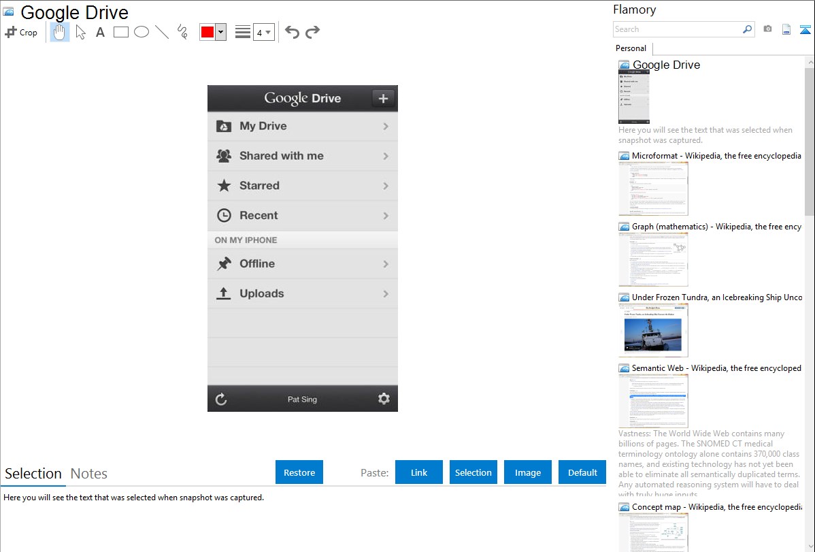Viewport: 815px width, 552px height.
Task: Expand the My Drive chevron
Action: pyautogui.click(x=386, y=126)
